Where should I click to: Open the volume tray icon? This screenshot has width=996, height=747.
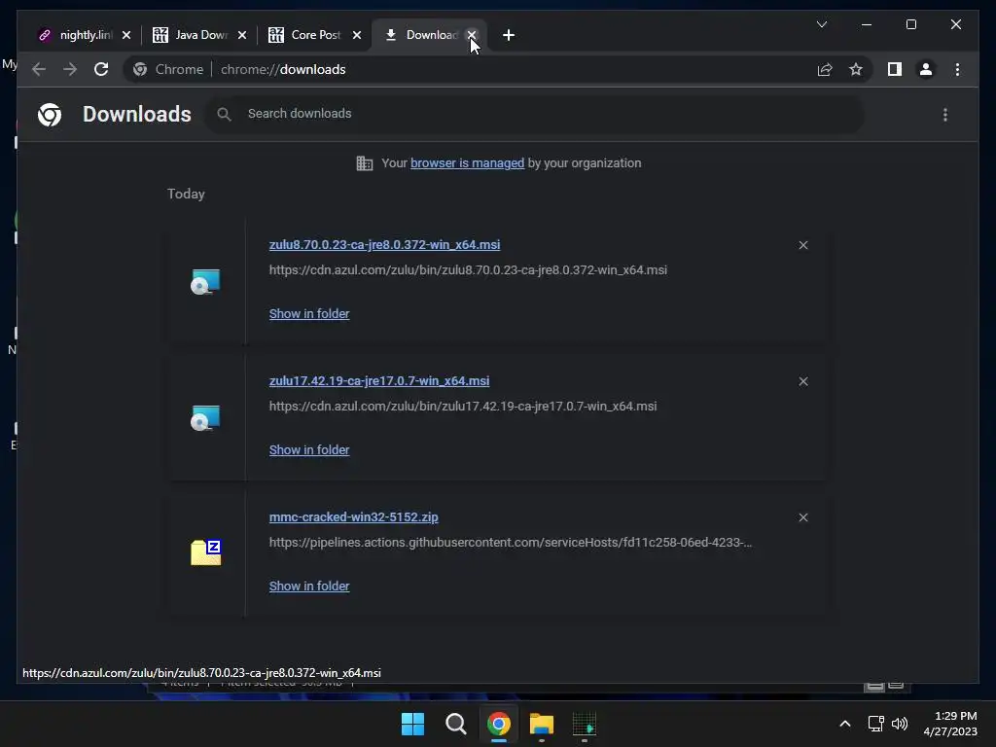tap(900, 724)
